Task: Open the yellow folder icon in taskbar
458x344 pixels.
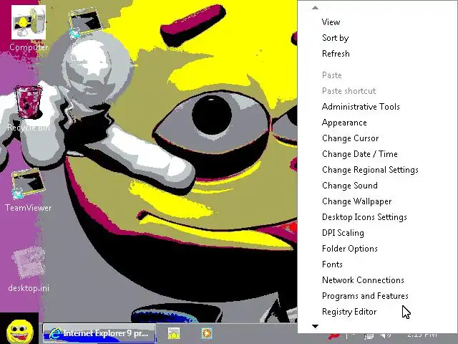Action: pos(174,333)
